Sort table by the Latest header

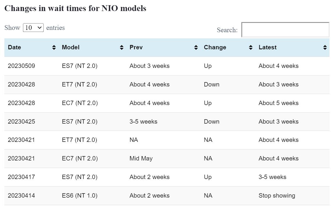pyautogui.click(x=268, y=48)
